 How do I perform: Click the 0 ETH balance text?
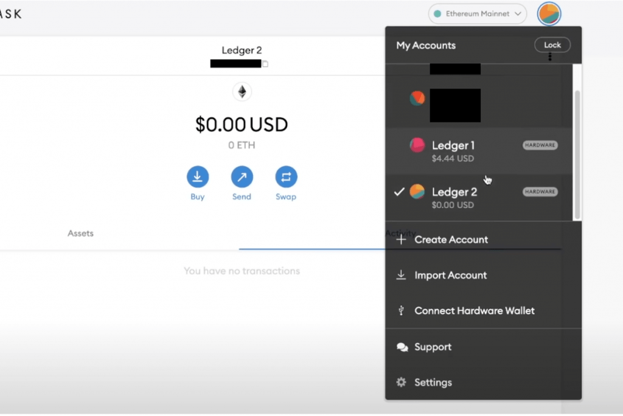click(242, 145)
